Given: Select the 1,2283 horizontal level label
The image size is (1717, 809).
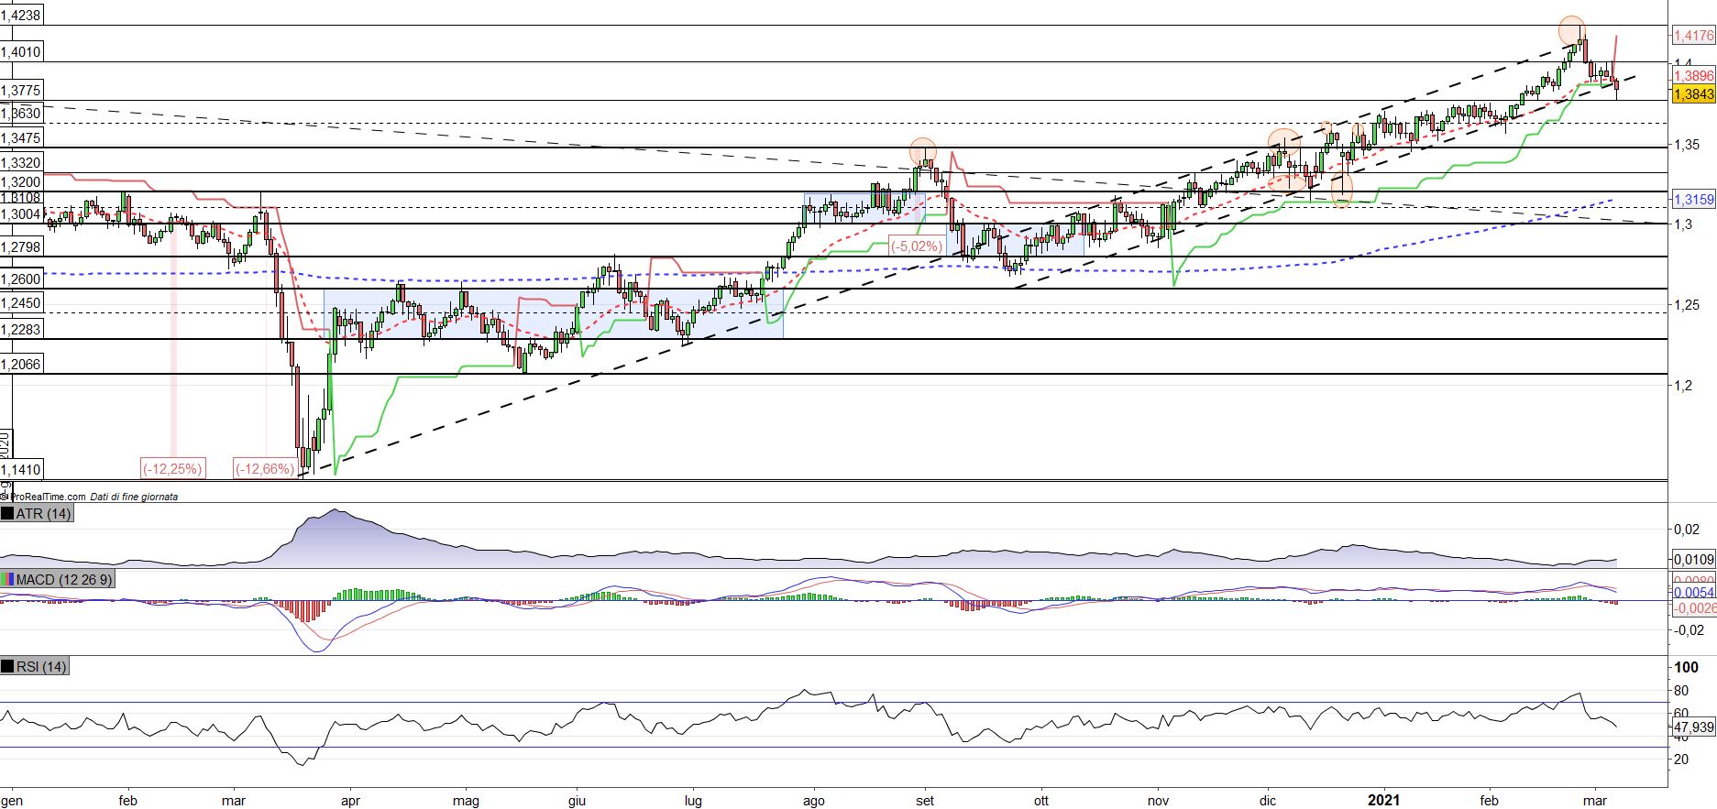Looking at the screenshot, I should (x=21, y=329).
